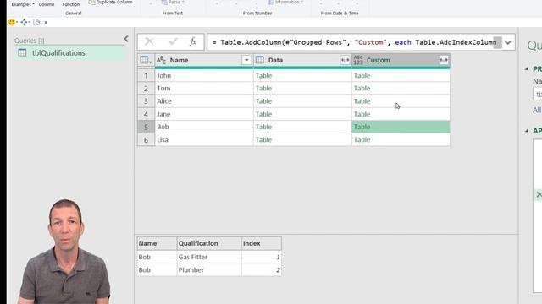Open Jane's Table link in Custom column
Screen dimensions: 542x304
click(362, 114)
